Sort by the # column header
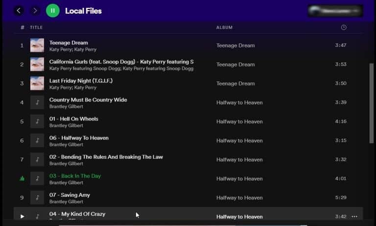 pyautogui.click(x=23, y=27)
